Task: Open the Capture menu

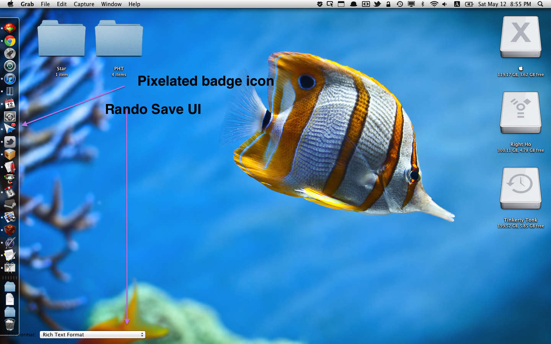Action: pyautogui.click(x=84, y=4)
